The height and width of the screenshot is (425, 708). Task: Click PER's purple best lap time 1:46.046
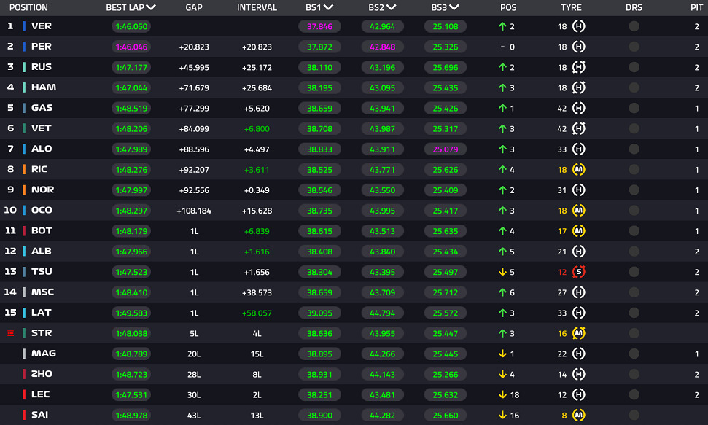click(x=131, y=47)
